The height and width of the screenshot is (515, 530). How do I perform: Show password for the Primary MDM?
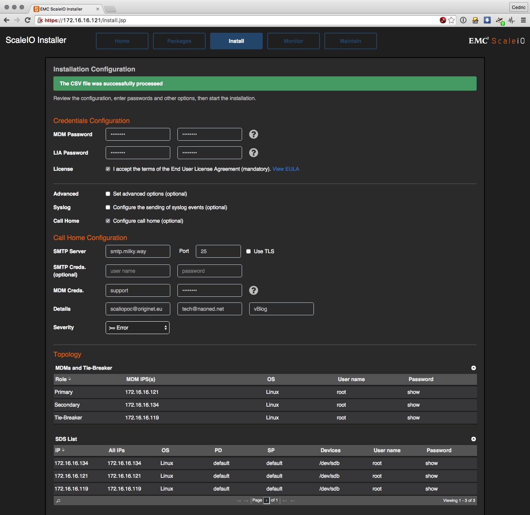[413, 392]
